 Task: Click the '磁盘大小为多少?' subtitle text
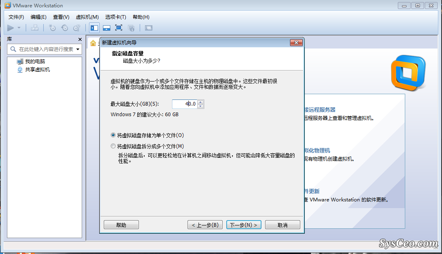141,61
